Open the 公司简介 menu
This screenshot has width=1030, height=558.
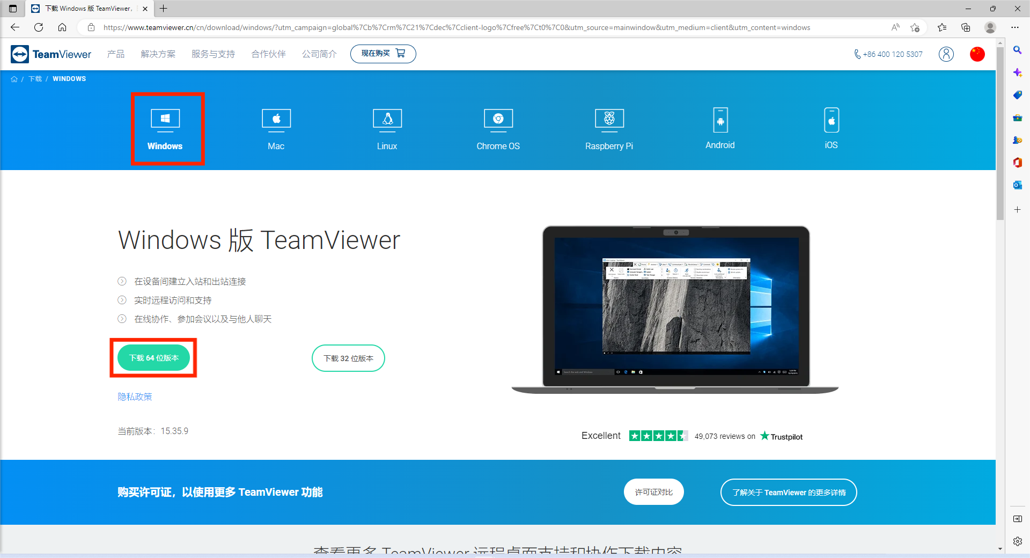pyautogui.click(x=320, y=54)
